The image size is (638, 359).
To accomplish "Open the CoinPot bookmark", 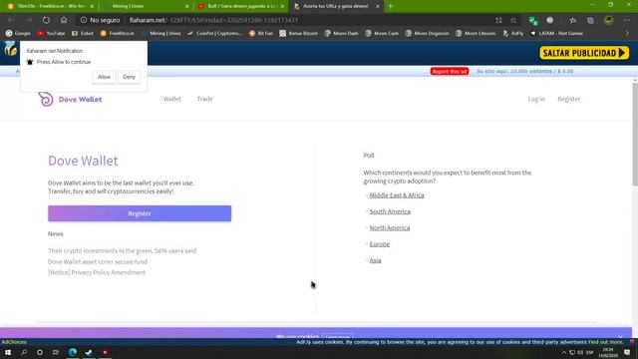I will tap(215, 33).
